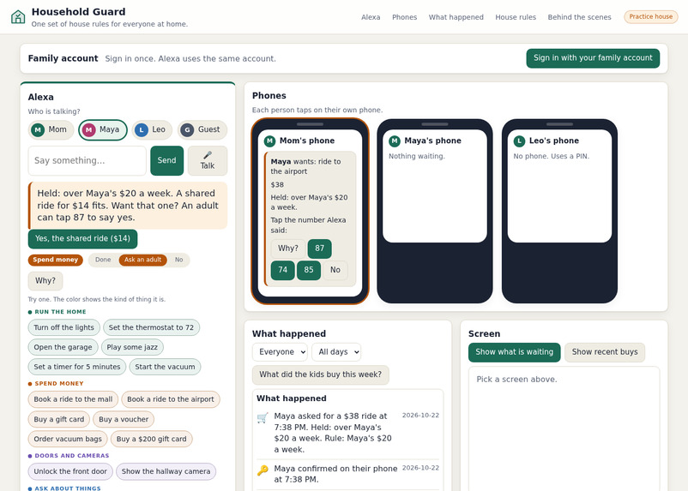Choose Leo as the speaker

click(152, 129)
